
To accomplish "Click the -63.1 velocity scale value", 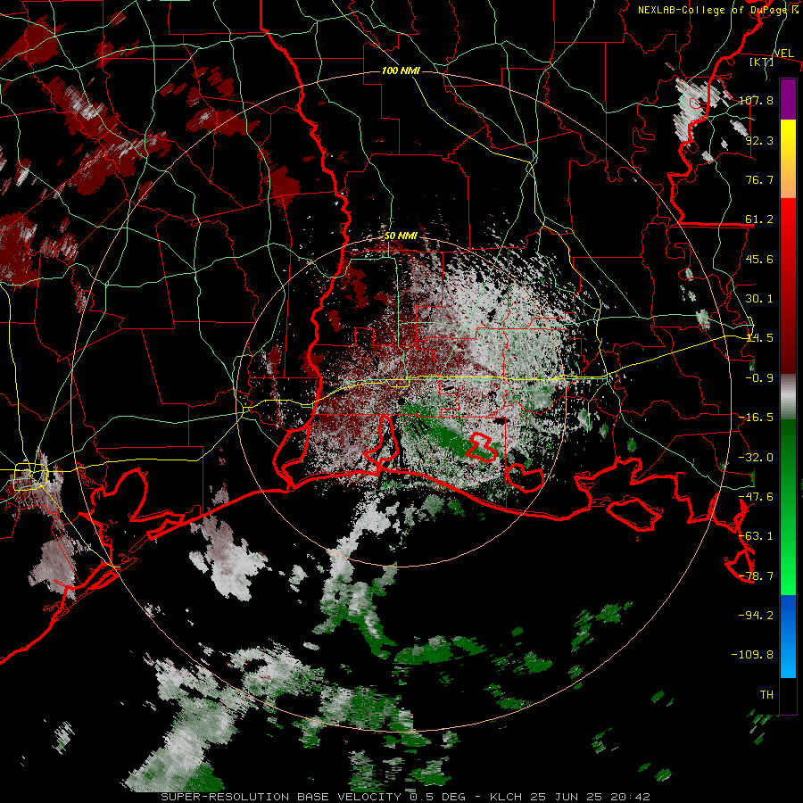I will tap(756, 536).
